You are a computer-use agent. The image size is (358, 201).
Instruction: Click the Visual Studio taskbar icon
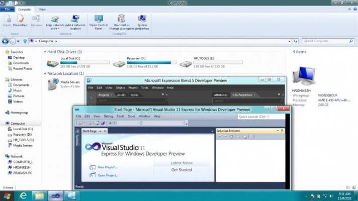pyautogui.click(x=55, y=196)
